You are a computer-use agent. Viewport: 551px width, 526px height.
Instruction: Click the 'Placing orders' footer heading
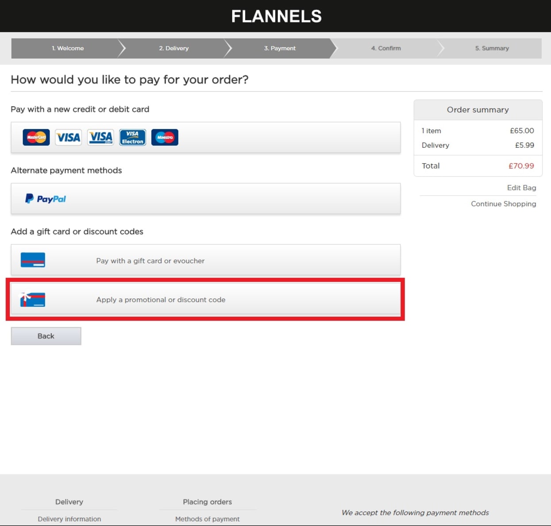207,502
